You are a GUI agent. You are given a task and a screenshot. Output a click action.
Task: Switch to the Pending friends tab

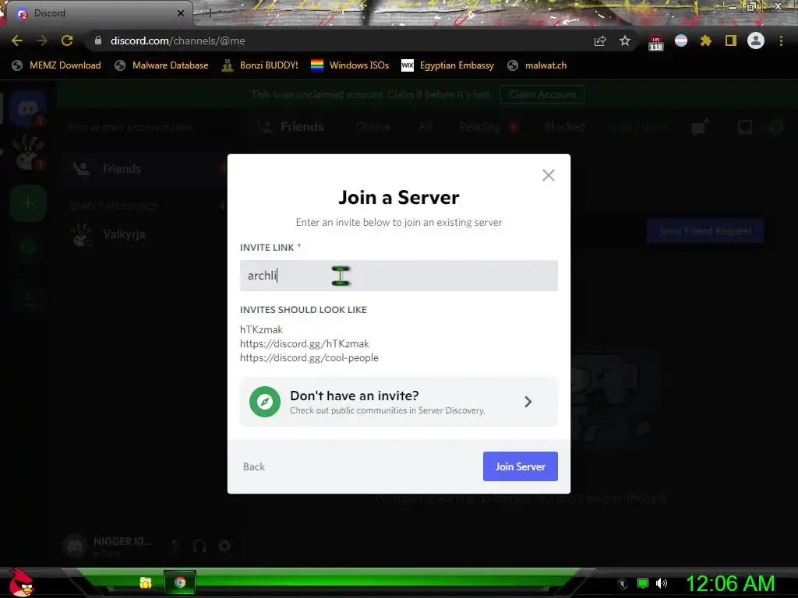488,127
